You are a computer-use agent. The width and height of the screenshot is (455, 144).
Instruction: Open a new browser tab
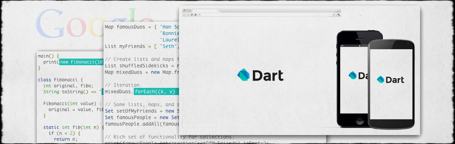[222, 11]
